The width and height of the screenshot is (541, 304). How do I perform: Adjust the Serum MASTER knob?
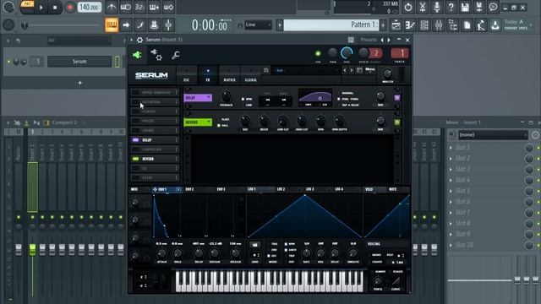[x=387, y=73]
